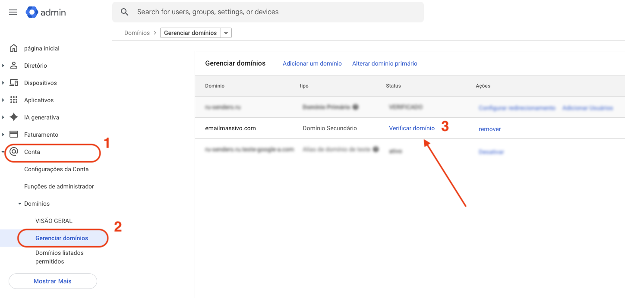Open Configurações da Conta
The width and height of the screenshot is (625, 298).
[x=56, y=169]
